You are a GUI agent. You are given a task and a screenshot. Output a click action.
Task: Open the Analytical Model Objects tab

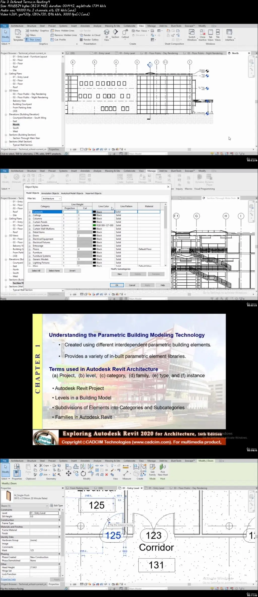(72, 193)
